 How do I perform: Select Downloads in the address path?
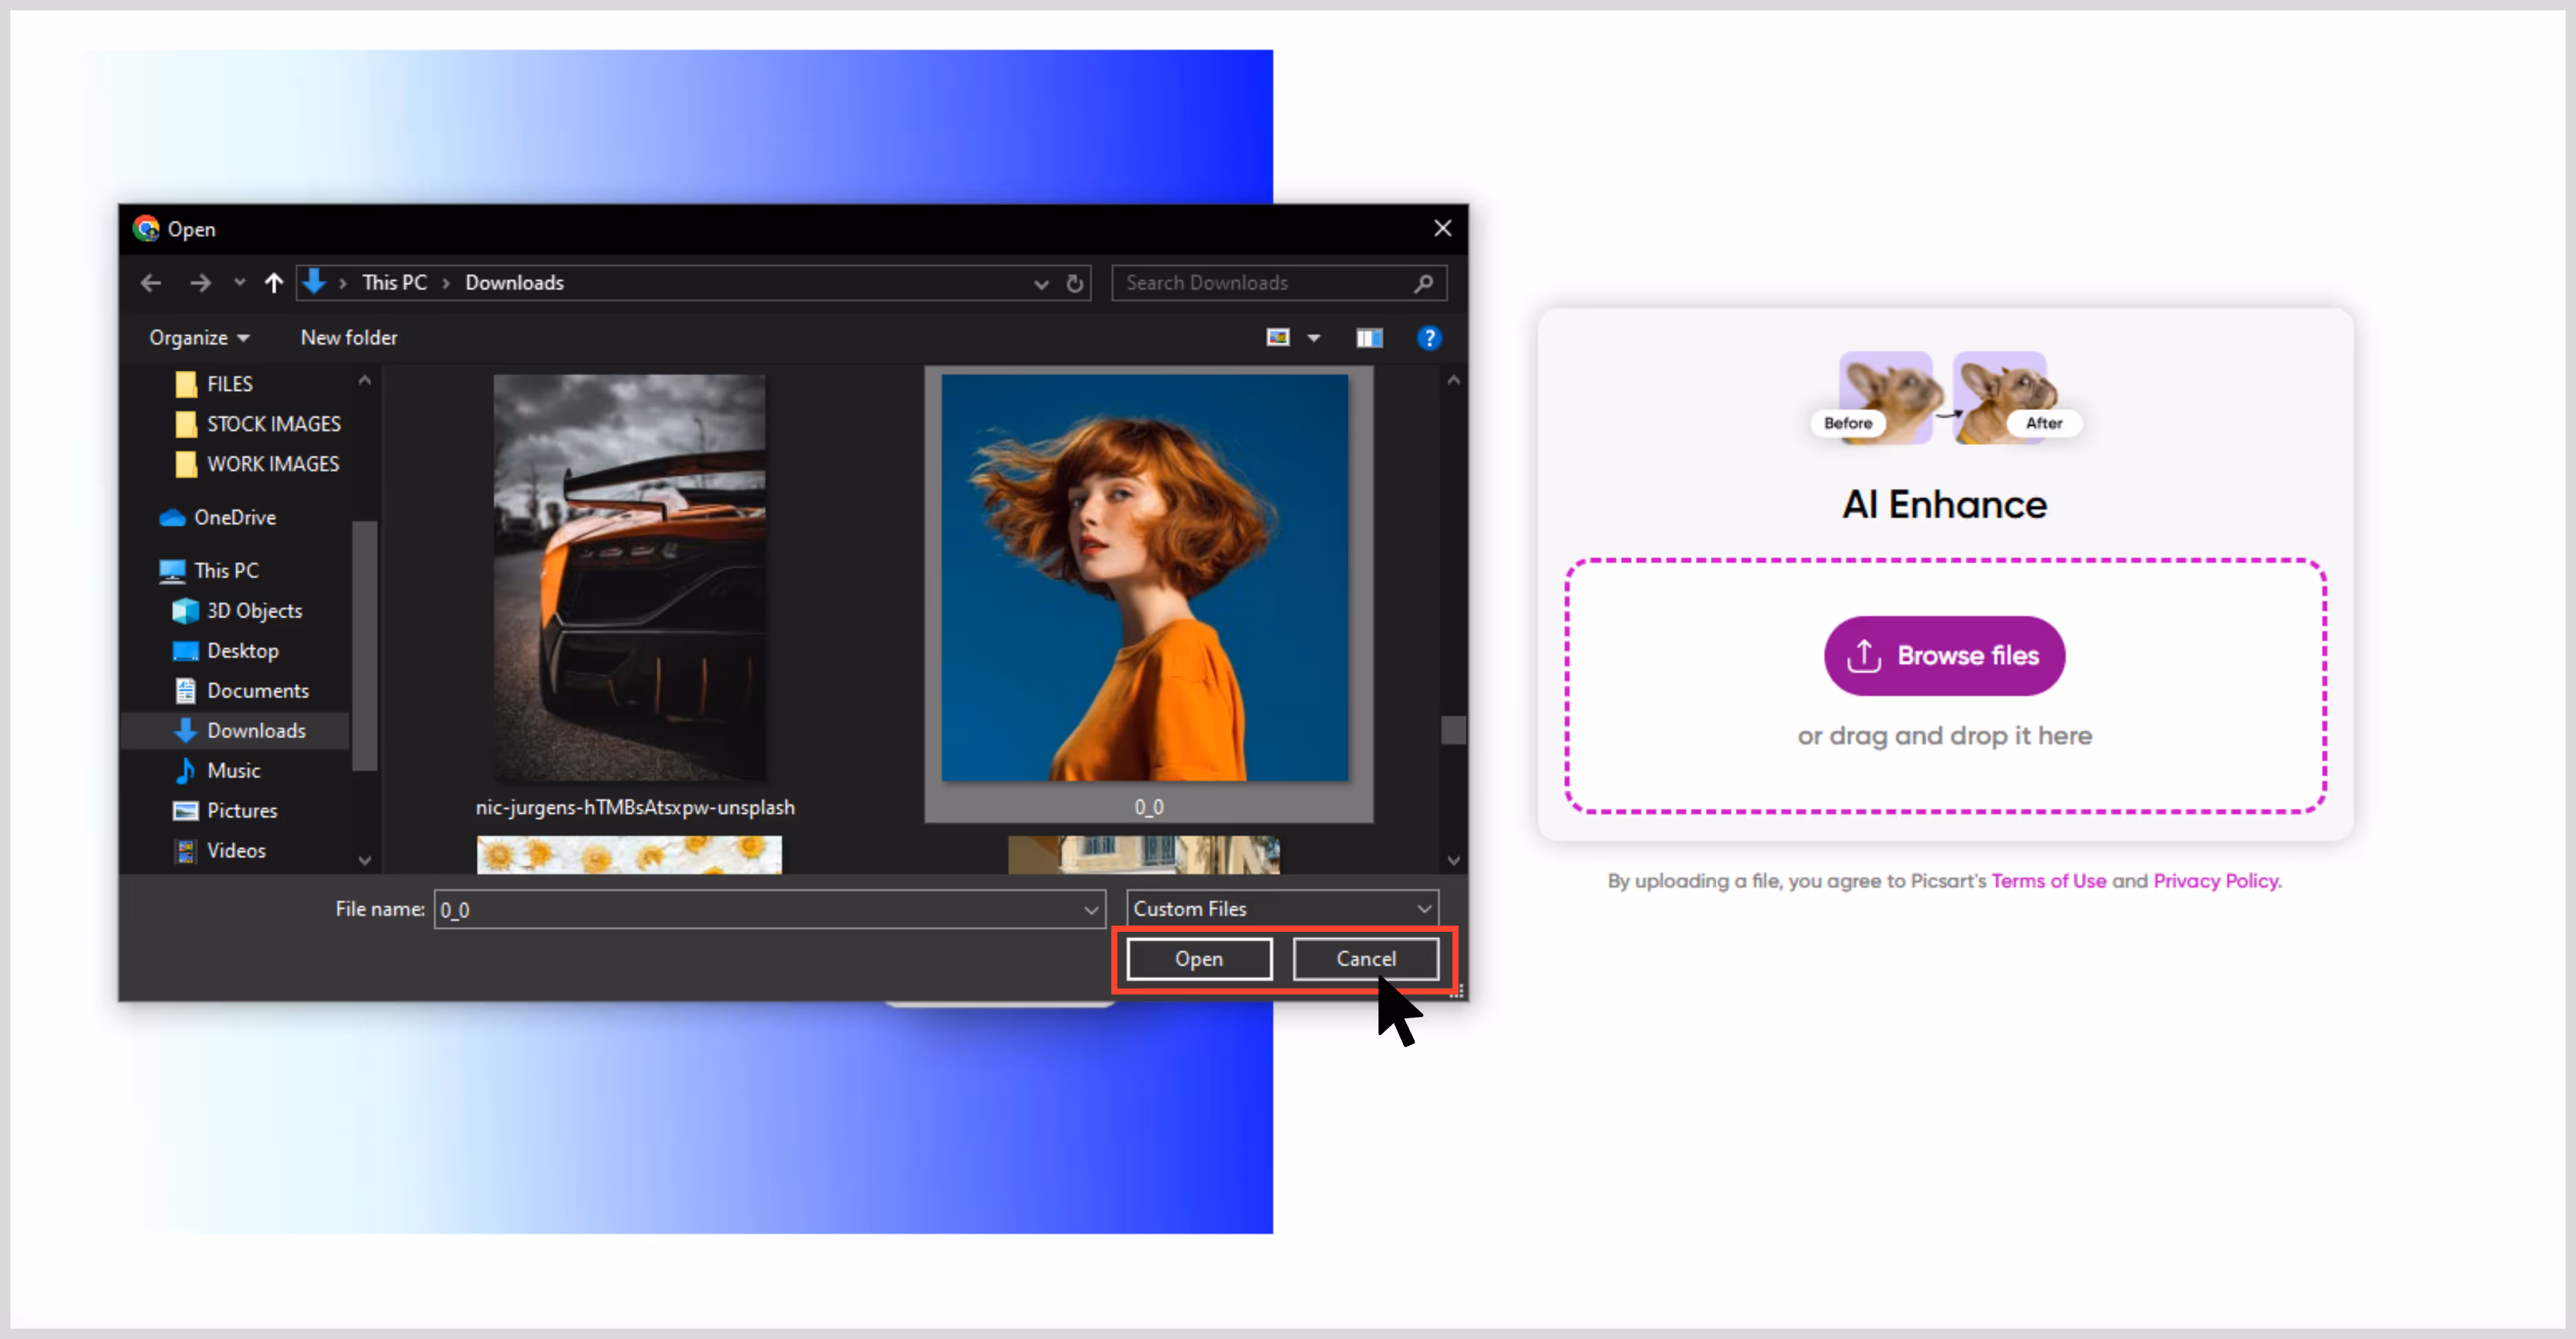click(x=514, y=283)
